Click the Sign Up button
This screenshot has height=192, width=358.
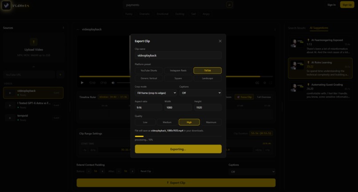click(347, 5)
